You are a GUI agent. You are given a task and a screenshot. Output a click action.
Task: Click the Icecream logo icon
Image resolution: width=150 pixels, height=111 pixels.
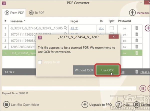tap(132, 13)
